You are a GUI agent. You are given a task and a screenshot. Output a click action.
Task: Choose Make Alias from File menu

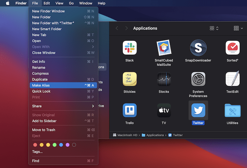point(63,85)
